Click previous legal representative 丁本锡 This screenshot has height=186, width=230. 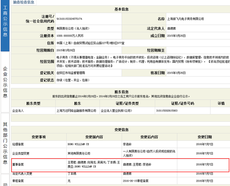(72, 174)
